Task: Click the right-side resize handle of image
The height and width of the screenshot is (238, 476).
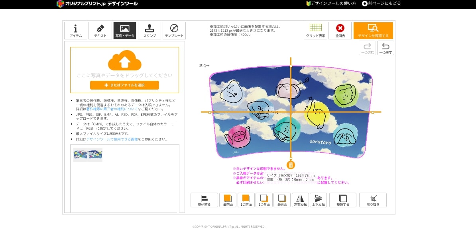Action: point(373,112)
